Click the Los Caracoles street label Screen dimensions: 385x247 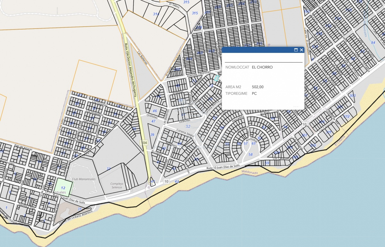(x=281, y=158)
